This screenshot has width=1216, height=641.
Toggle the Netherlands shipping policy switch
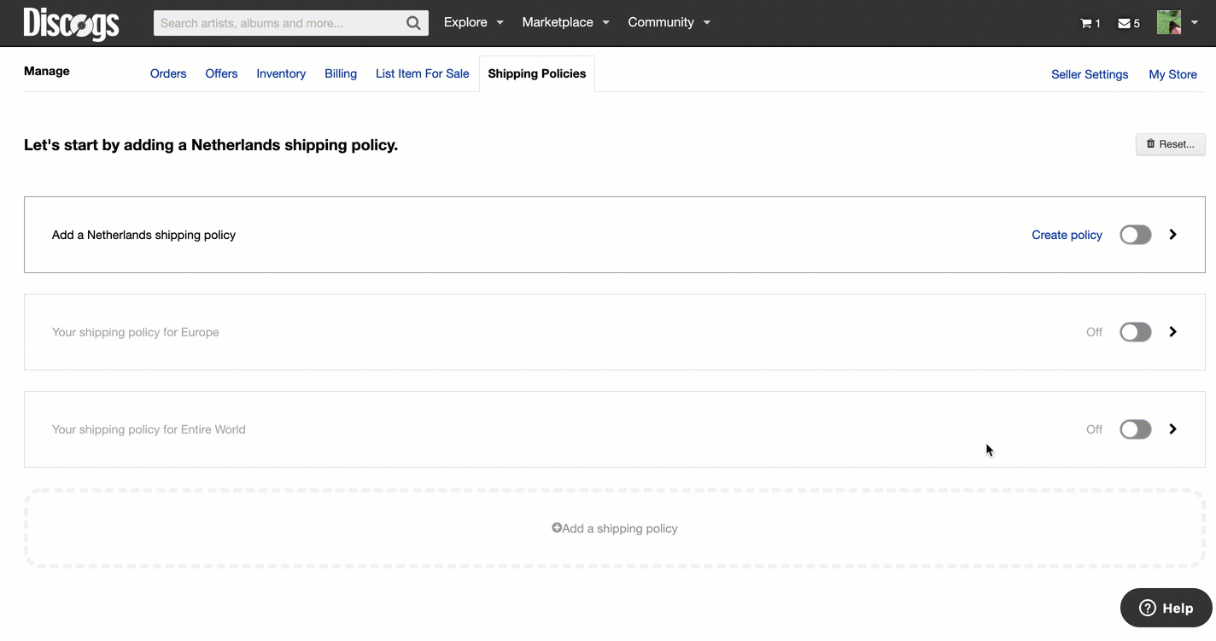[1136, 235]
